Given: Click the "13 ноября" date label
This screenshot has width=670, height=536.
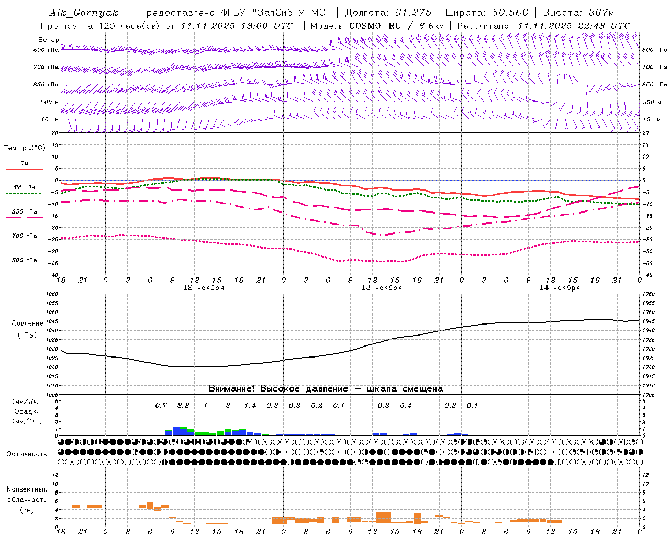Looking at the screenshot, I should (x=382, y=288).
